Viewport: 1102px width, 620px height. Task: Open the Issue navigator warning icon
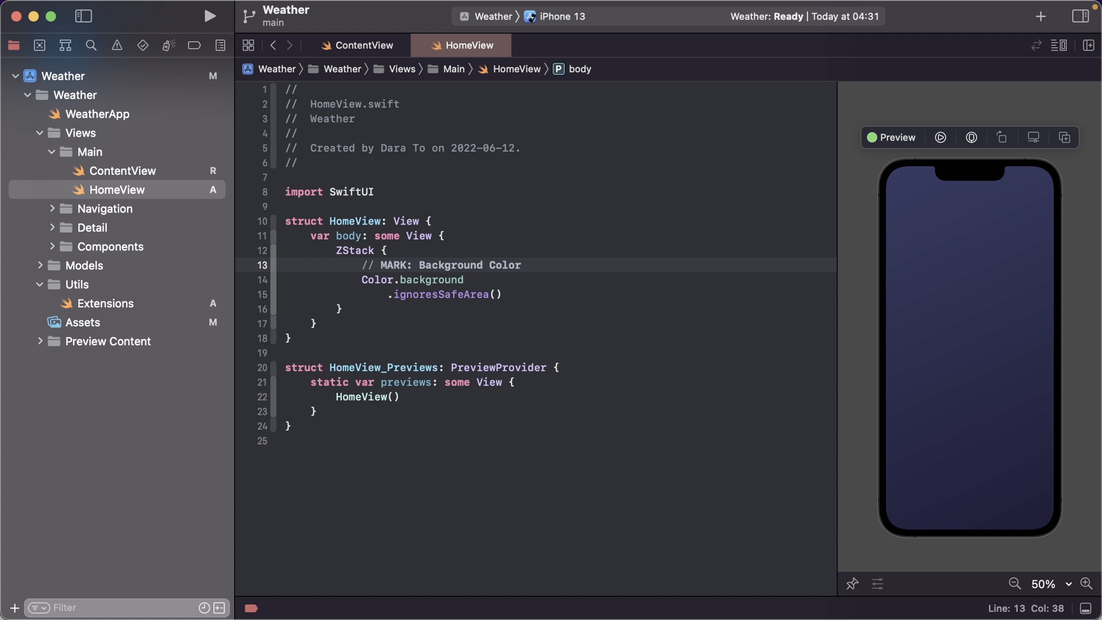pyautogui.click(x=117, y=45)
